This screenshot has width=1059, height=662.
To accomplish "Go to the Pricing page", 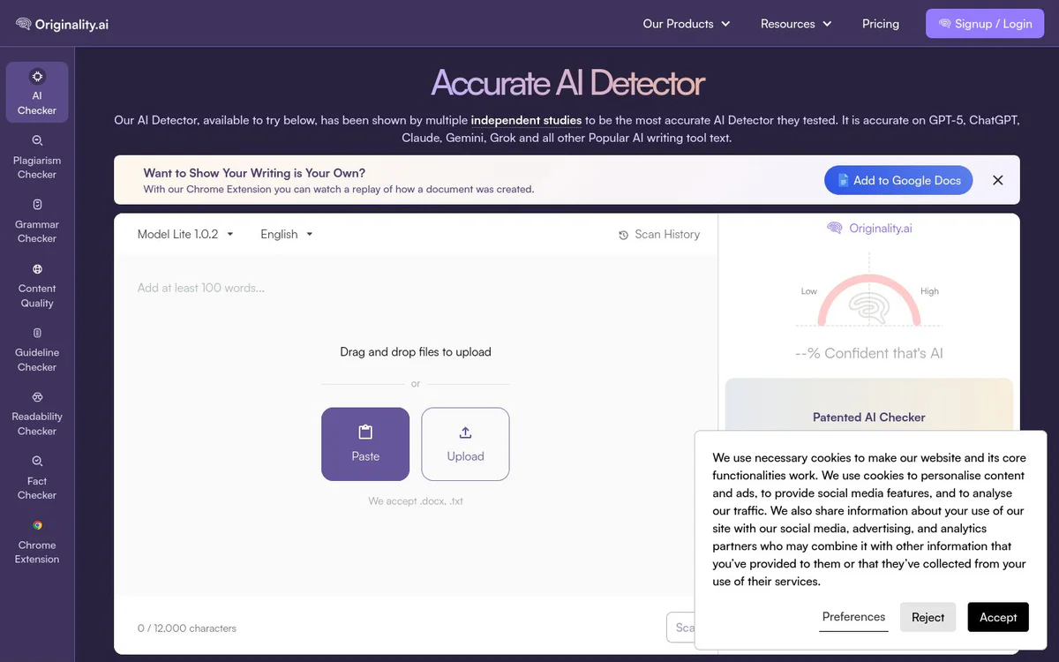I will coord(881,24).
